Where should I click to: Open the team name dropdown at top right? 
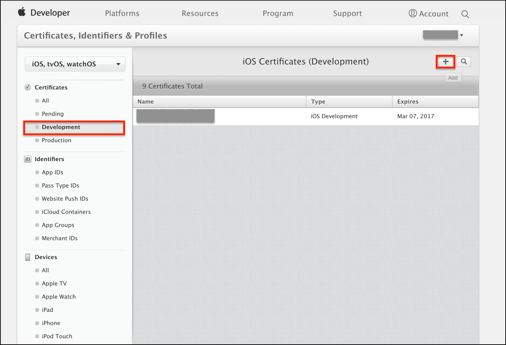click(462, 35)
